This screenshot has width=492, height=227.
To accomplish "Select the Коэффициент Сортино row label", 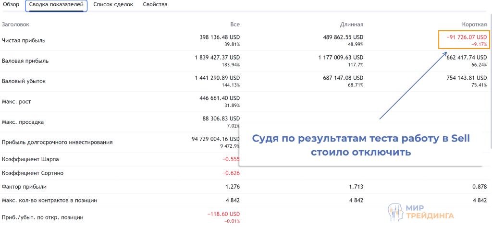I will point(33,173).
